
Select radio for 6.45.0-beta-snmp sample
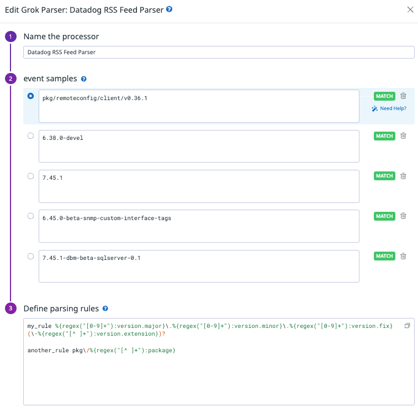pos(30,216)
